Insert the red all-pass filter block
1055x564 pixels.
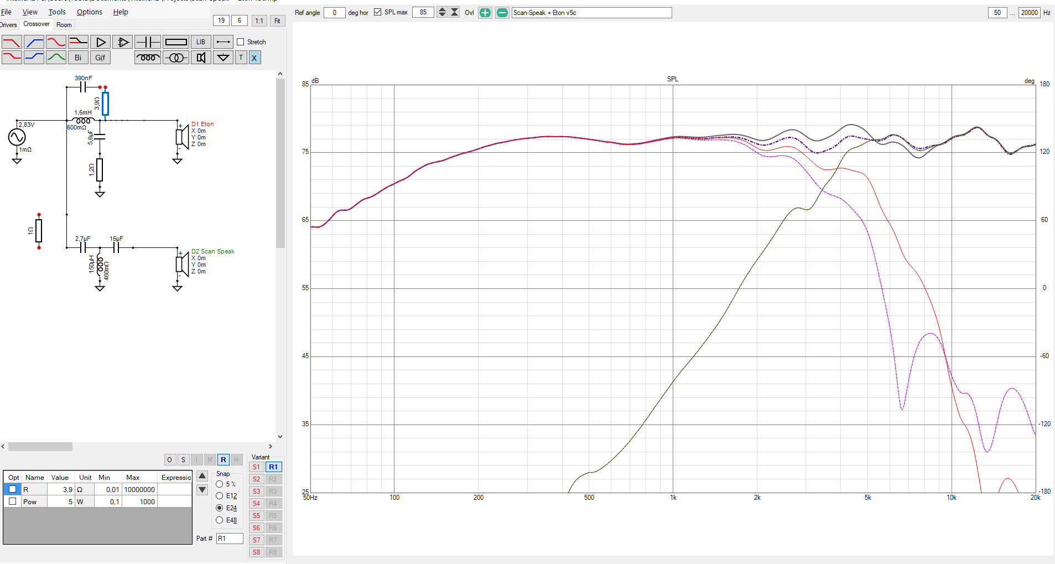56,42
